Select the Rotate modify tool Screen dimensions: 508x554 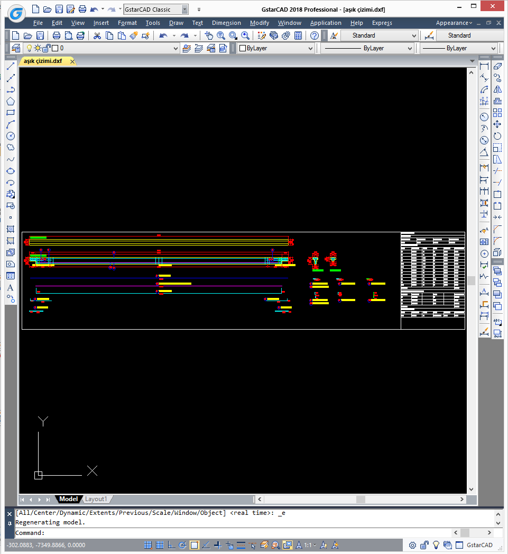click(497, 136)
